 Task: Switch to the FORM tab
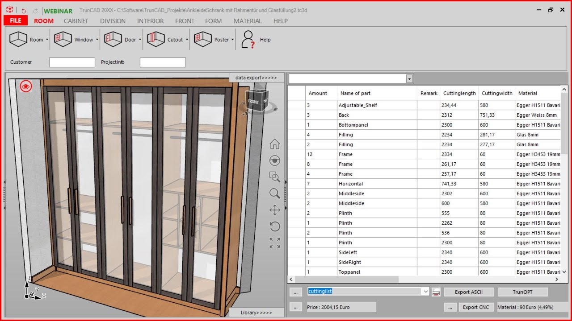click(x=213, y=21)
